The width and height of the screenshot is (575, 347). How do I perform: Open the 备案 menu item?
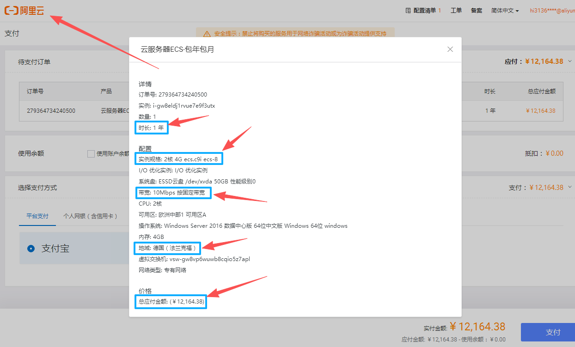coord(476,11)
